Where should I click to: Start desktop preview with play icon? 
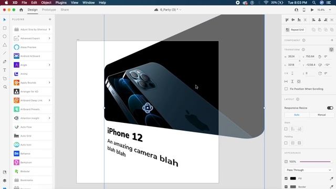coord(312,10)
